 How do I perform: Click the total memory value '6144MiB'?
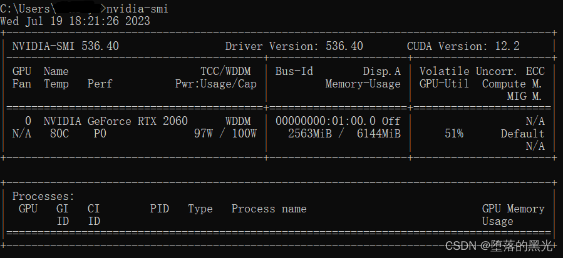(x=379, y=134)
